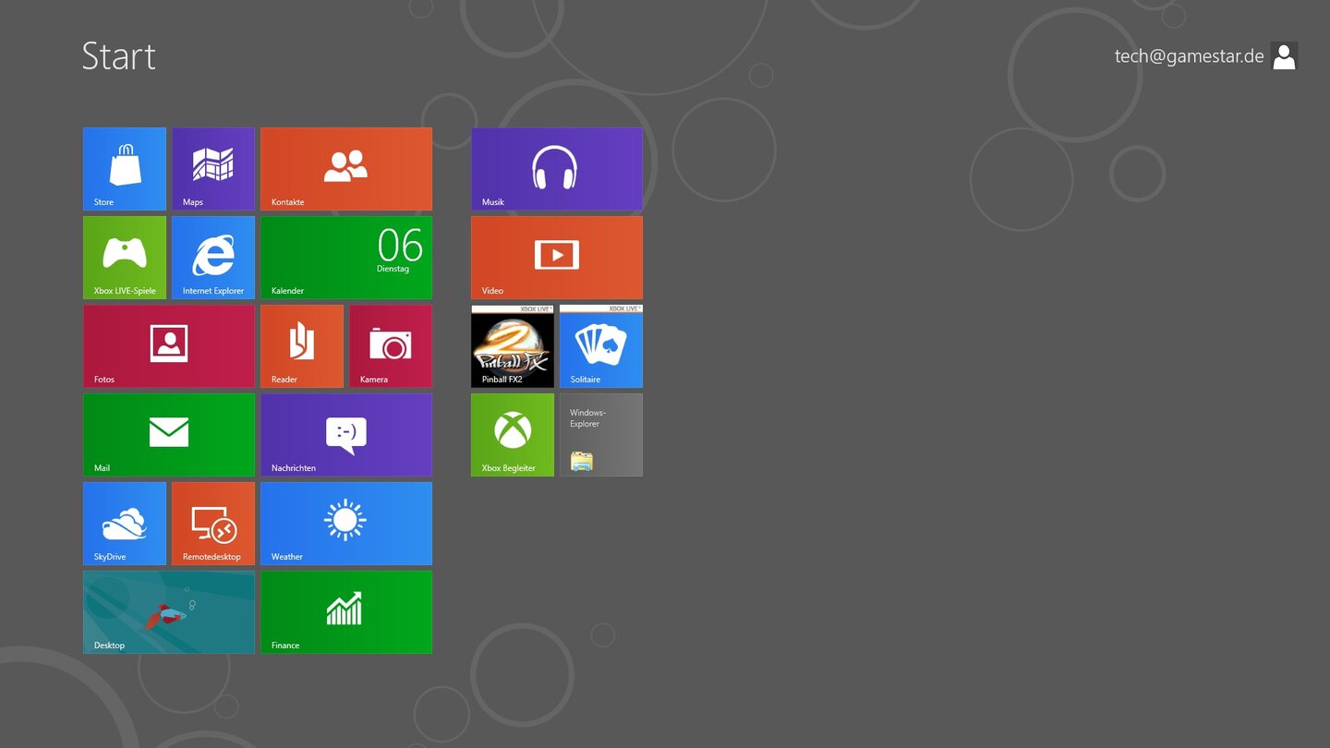Switch to the Desktop tile
1330x748 pixels.
(x=169, y=612)
